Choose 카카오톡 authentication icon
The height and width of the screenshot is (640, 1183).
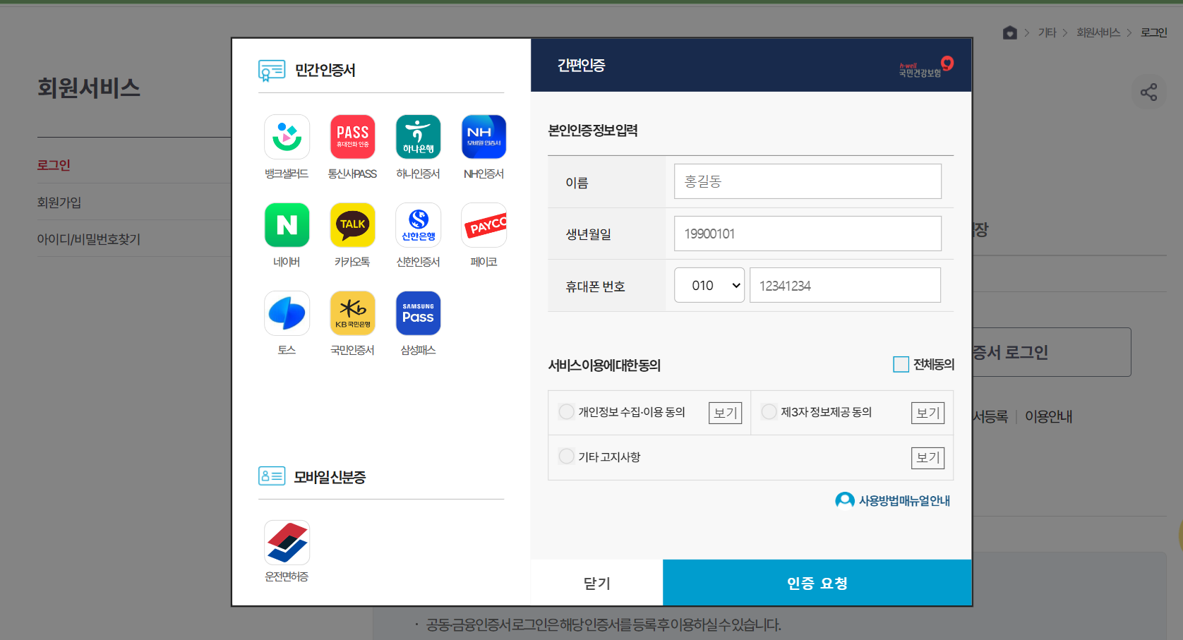(x=352, y=225)
